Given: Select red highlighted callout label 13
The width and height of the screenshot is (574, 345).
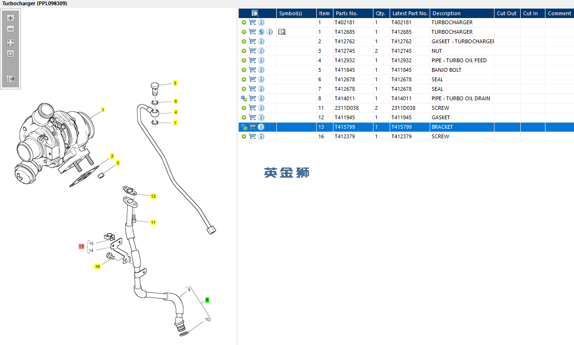Looking at the screenshot, I should 81,247.
